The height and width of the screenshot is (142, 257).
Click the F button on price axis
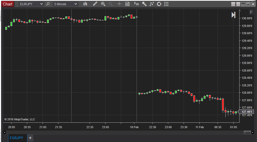(x=251, y=12)
